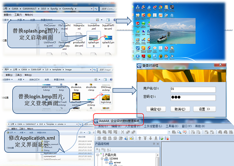234x166 pixels.
Task: Select the hideprd.xml file name
Action: click(x=79, y=27)
